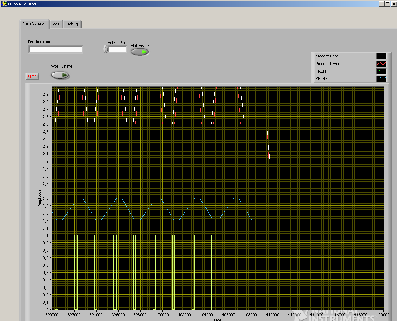The width and height of the screenshot is (397, 322).
Task: Close the D1554_v20.vi window
Action: point(393,4)
